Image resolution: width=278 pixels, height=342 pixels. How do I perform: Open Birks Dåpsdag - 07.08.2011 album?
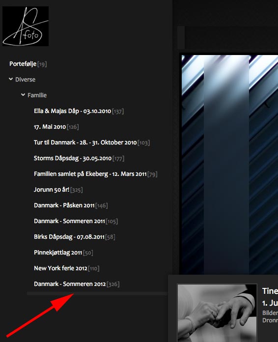point(69,237)
